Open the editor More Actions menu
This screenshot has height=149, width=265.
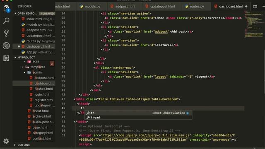coord(263,7)
